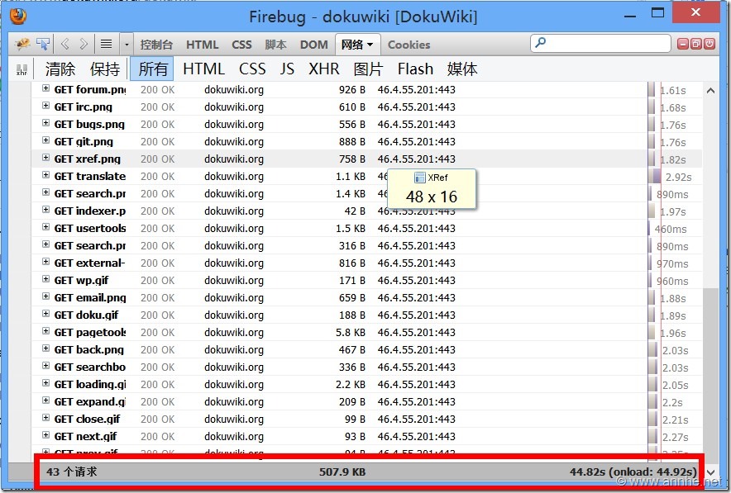This screenshot has width=731, height=493.
Task: Toggle the 保持 persist option
Action: tap(105, 69)
